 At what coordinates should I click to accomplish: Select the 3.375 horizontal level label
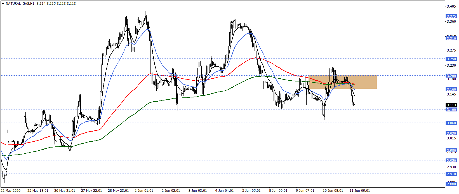[x=451, y=16]
